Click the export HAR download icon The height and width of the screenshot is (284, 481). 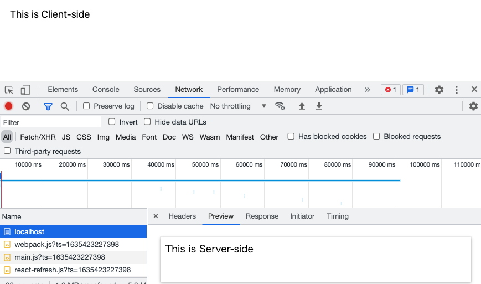(x=319, y=106)
